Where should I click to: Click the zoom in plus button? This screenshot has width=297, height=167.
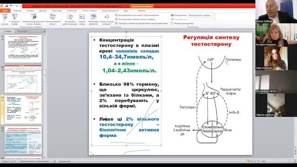[x=290, y=161]
